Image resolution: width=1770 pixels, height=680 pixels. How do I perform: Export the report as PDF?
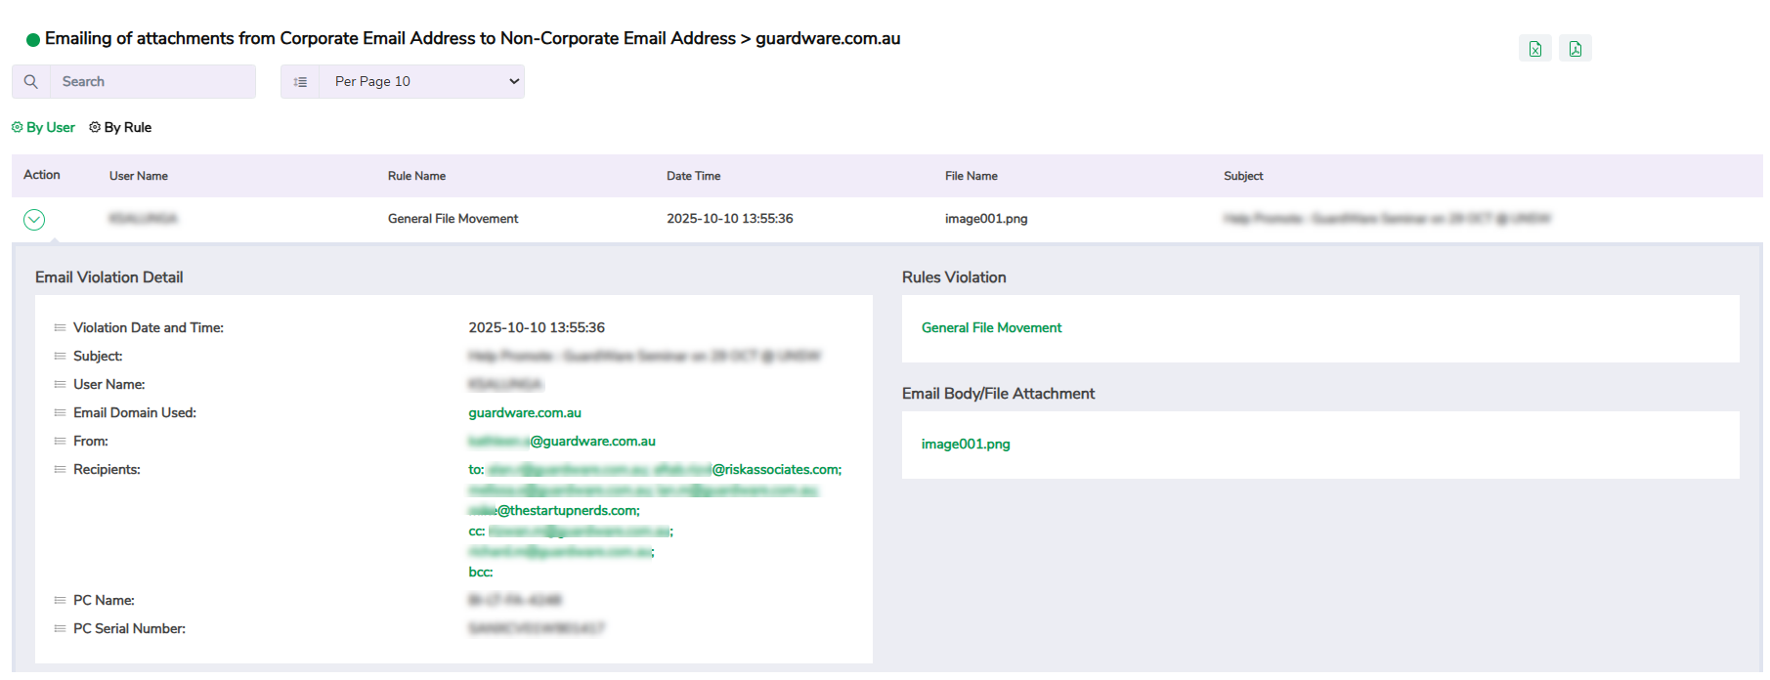click(x=1575, y=47)
